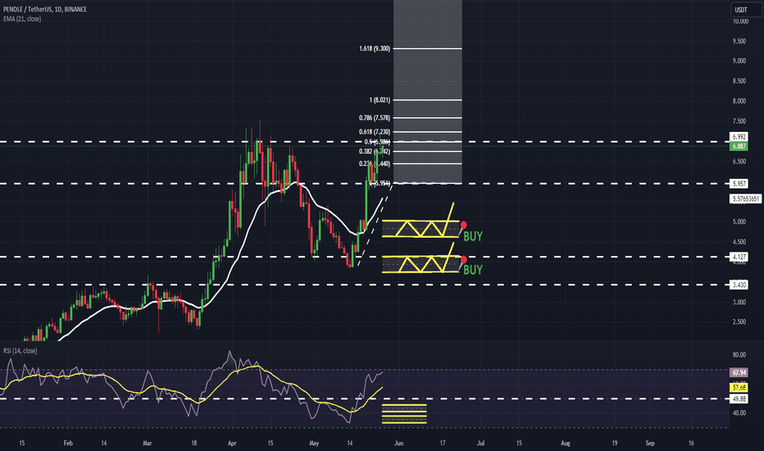Click the 5.957 price level label

click(739, 184)
